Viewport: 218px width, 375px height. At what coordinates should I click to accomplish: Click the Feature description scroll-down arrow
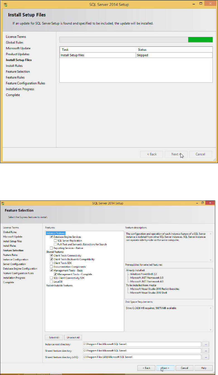211,260
